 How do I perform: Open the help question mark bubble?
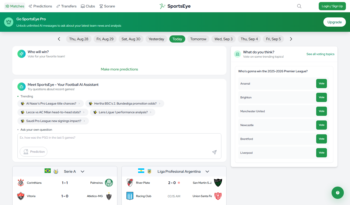point(338,193)
